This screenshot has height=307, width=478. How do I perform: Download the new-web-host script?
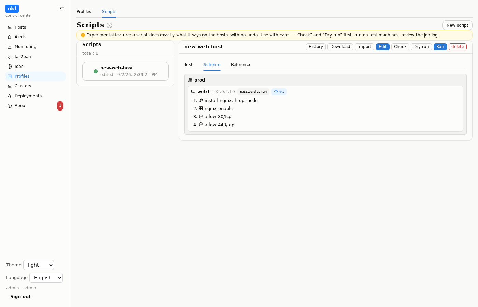click(x=340, y=47)
